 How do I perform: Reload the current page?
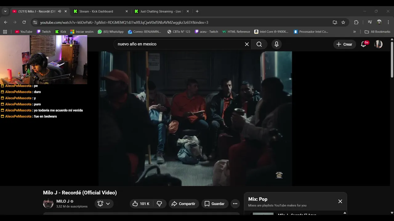click(x=24, y=22)
